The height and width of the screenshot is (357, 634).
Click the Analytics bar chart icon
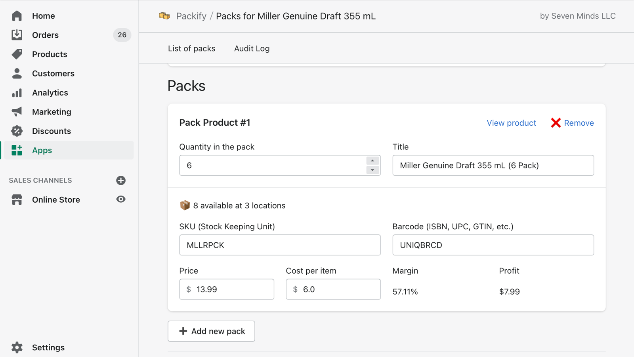tap(17, 93)
